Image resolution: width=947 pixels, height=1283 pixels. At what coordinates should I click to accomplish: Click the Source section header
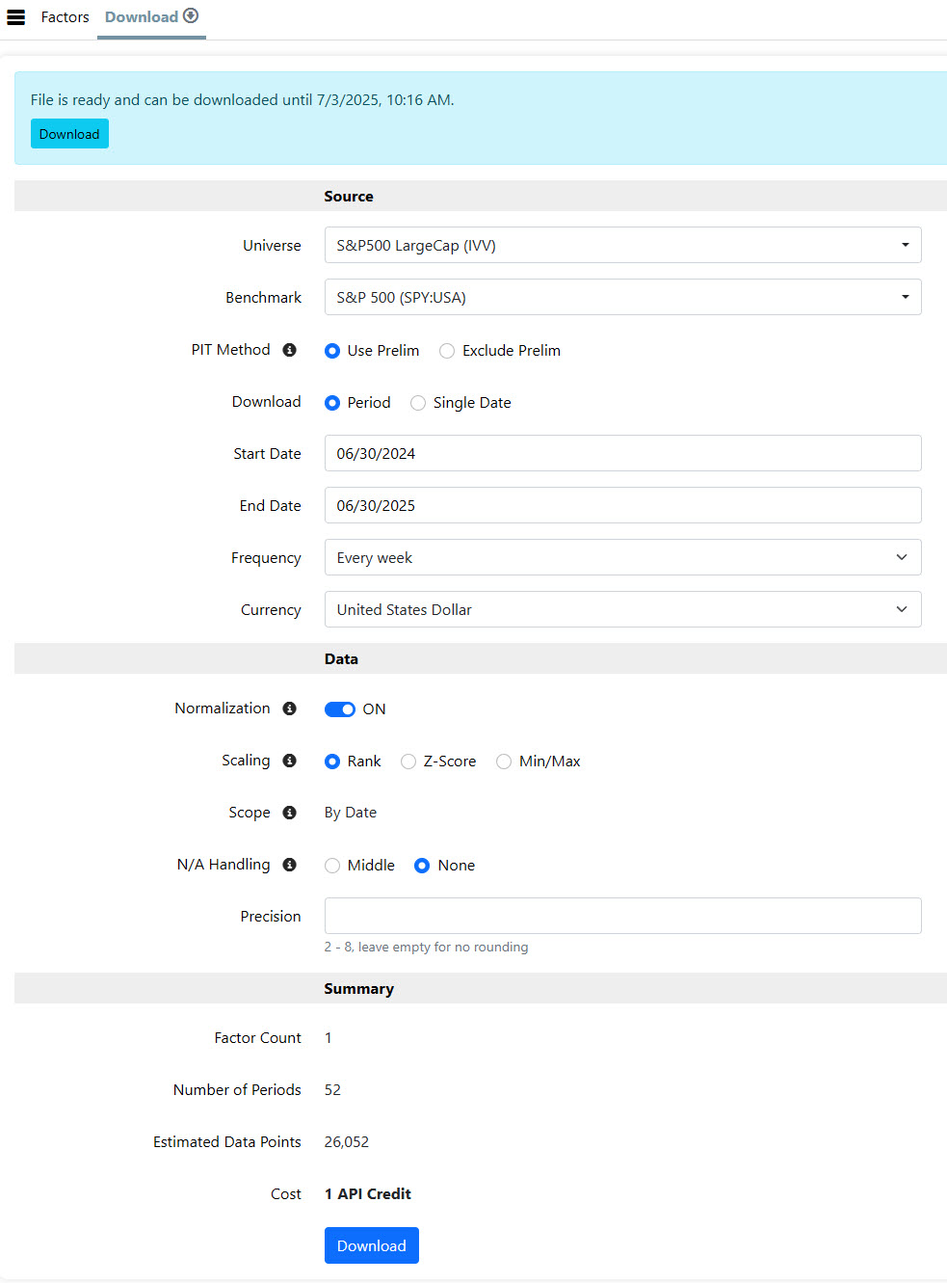(349, 196)
